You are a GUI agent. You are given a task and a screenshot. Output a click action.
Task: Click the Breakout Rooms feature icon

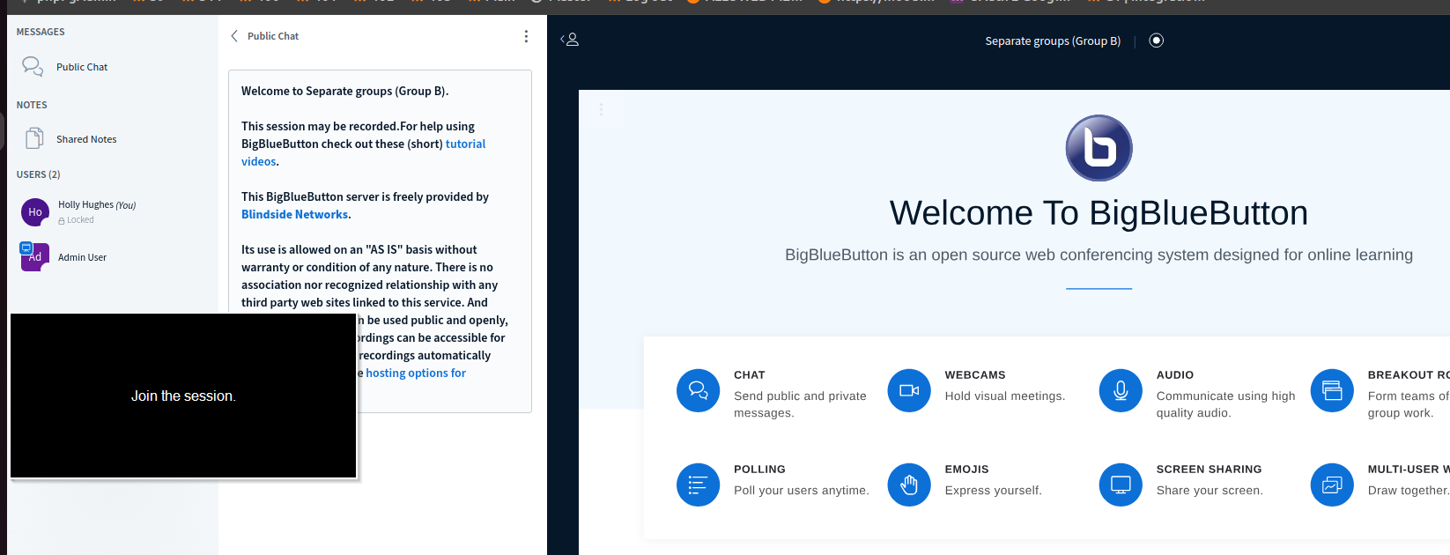(1332, 390)
